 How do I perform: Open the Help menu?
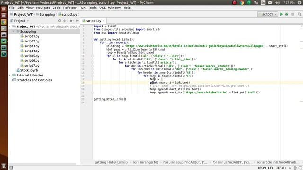coord(127,8)
